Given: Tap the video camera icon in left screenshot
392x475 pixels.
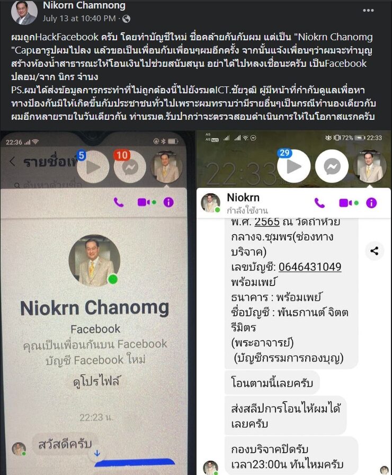Looking at the screenshot, I should [x=147, y=202].
